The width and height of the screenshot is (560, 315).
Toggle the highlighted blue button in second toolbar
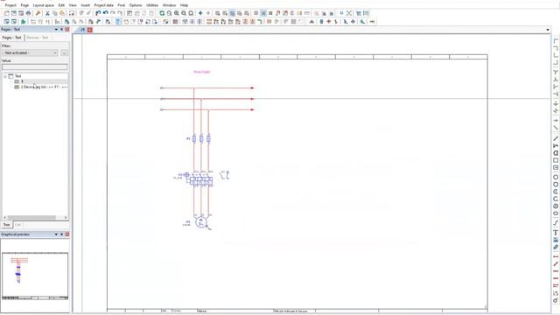[118, 22]
